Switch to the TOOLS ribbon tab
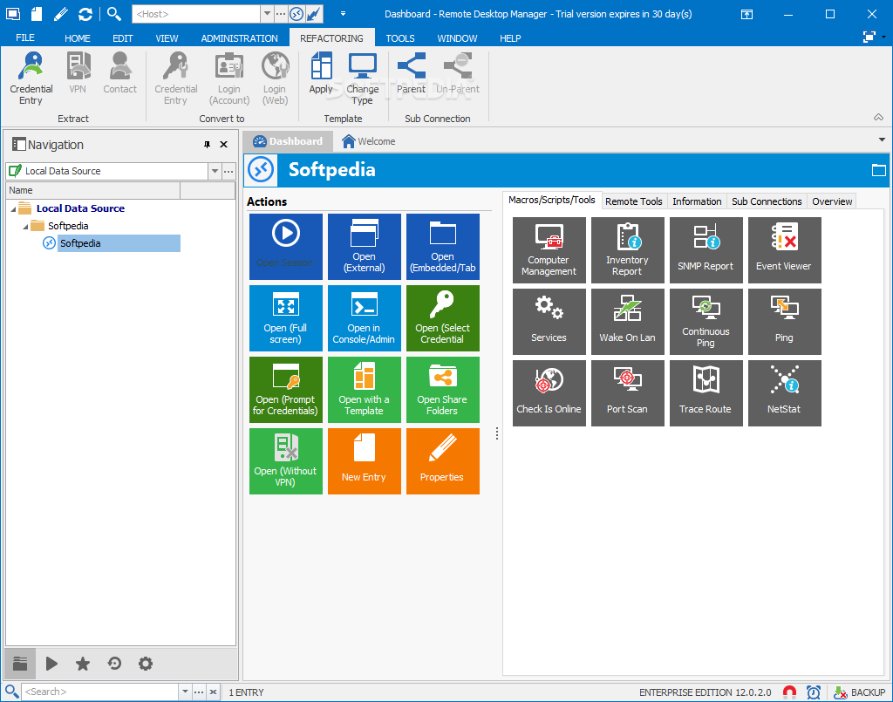 click(x=400, y=38)
